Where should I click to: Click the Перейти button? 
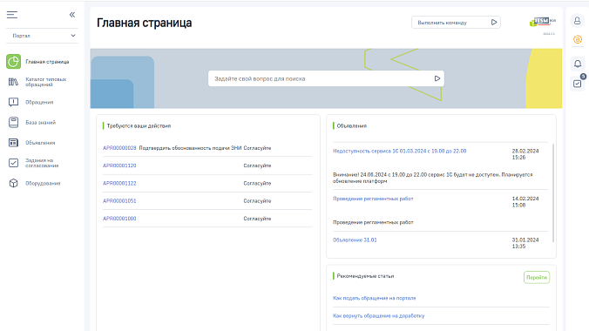(537, 277)
